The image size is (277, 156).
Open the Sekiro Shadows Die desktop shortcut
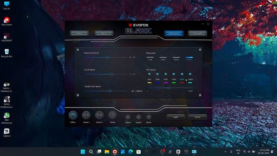7,87
